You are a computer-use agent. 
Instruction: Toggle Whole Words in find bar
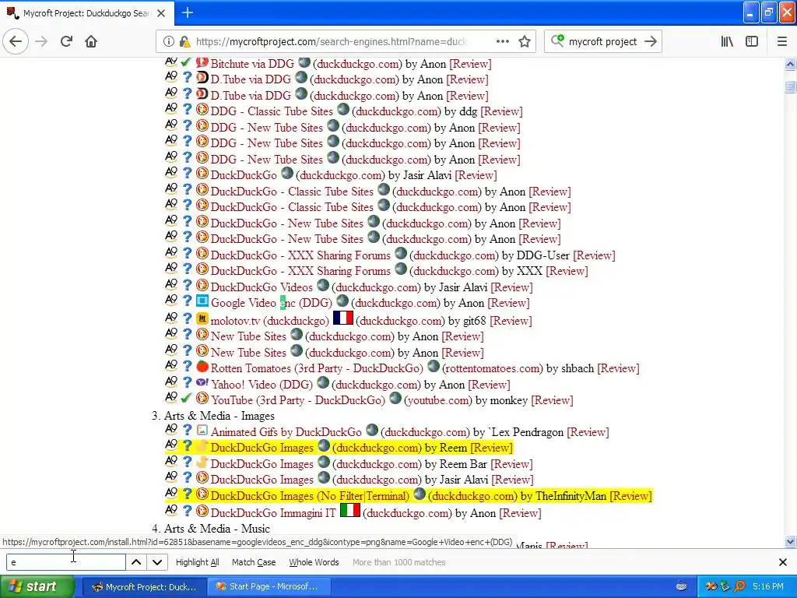pyautogui.click(x=314, y=562)
